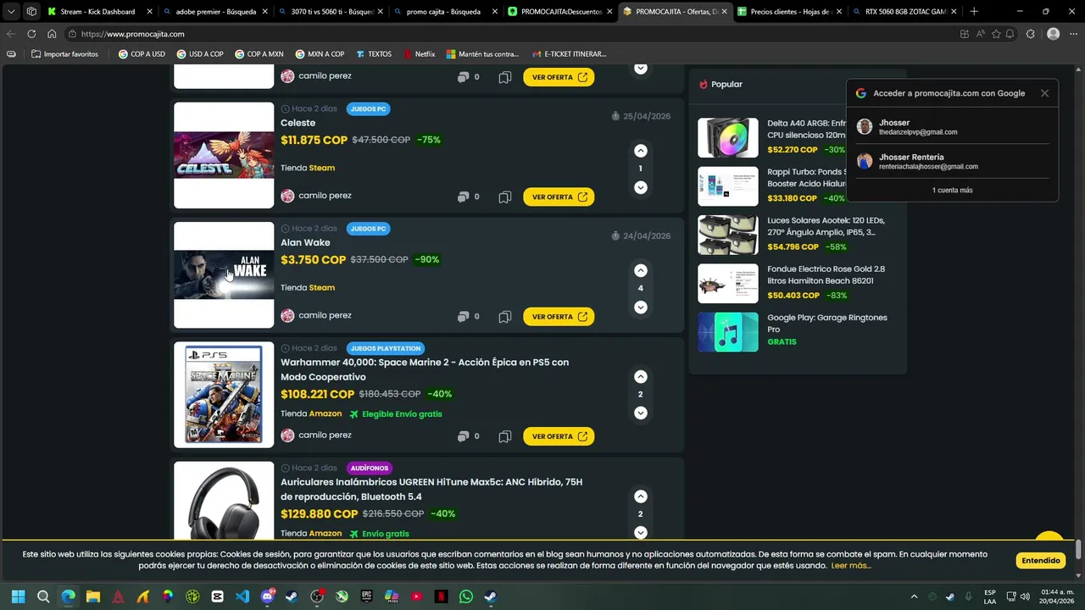Open comments on the Celeste deal
Viewport: 1085px width, 610px height.
point(468,197)
